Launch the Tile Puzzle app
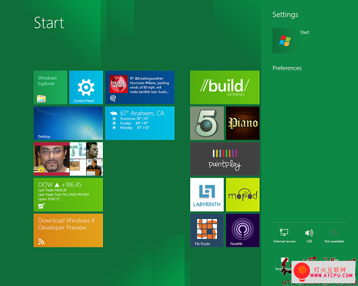Viewport: 358px width, 286px height. (207, 230)
